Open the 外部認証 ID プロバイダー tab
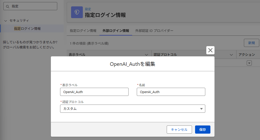The width and height of the screenshot is (260, 140). coord(154,31)
